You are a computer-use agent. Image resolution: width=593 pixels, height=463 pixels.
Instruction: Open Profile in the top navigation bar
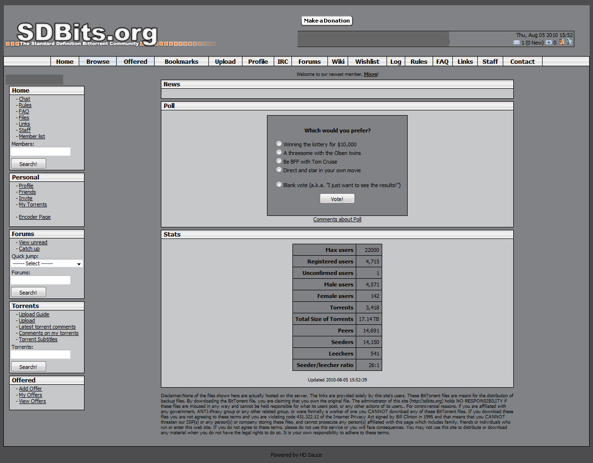258,61
